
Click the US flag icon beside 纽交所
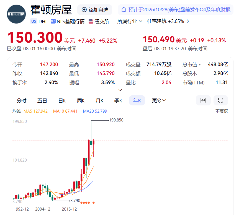91,21
